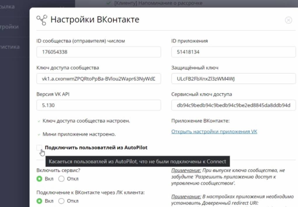Click green check icon beside '[Клиенту] Напоминание'
Viewport: 298px width, 207px height.
tap(109, 3)
